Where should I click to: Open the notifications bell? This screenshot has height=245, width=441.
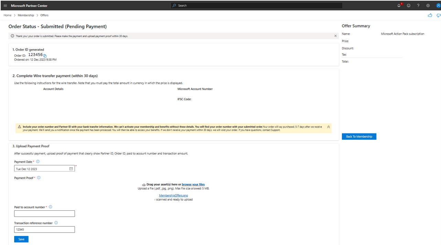point(399,5)
